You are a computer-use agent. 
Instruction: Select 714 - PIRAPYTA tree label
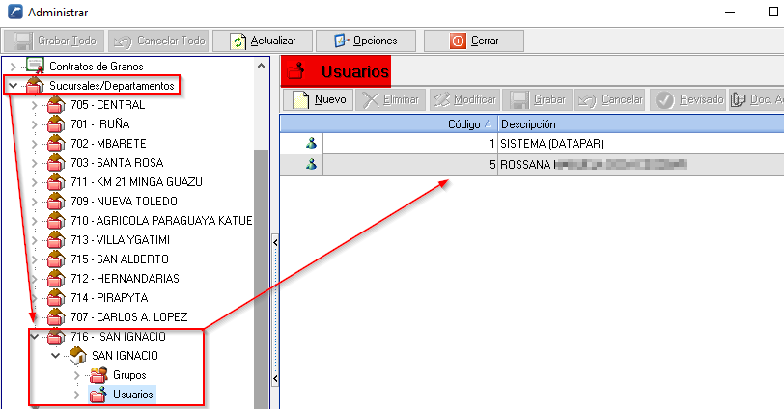109,298
